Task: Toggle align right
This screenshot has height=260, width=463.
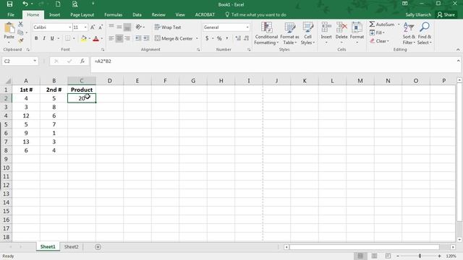Action: click(127, 38)
